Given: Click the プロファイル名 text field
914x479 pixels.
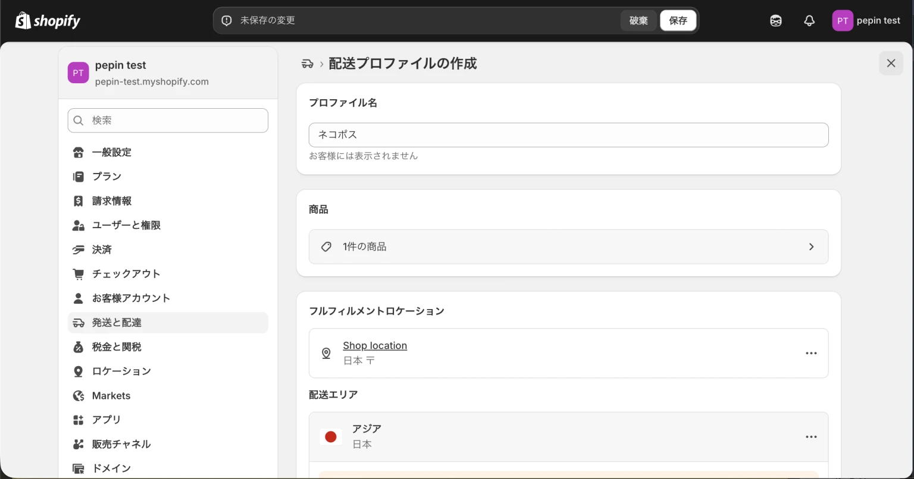Looking at the screenshot, I should tap(568, 135).
